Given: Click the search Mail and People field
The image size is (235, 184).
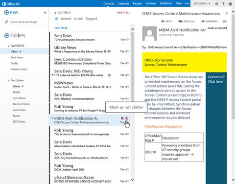Looking at the screenshot, I should 25,22.
